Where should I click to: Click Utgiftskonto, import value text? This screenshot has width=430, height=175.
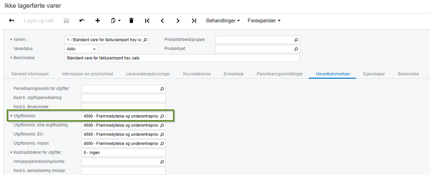coord(121,144)
